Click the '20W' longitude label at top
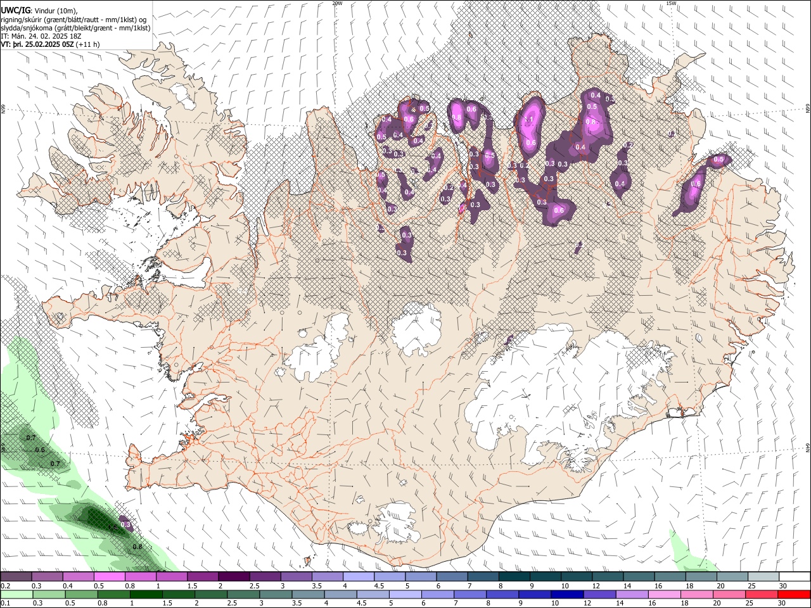811x608 pixels. [x=337, y=3]
